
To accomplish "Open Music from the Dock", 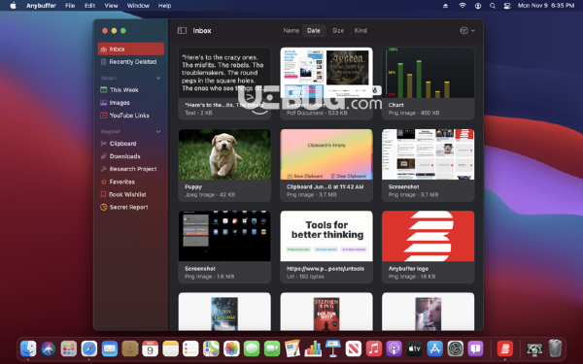I will 374,348.
